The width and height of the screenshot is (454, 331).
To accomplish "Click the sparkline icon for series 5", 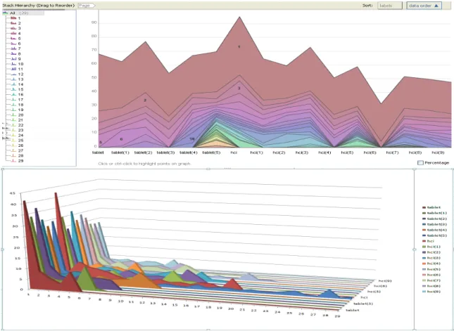I will coord(13,39).
